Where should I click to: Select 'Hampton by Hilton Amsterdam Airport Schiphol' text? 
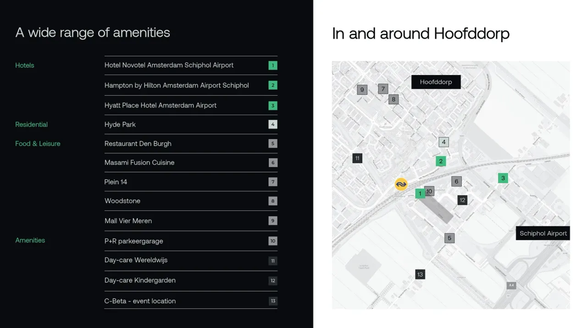(x=177, y=85)
